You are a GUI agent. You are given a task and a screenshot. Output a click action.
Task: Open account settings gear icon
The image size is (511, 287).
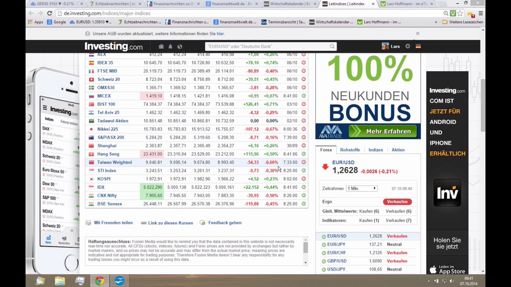point(407,46)
